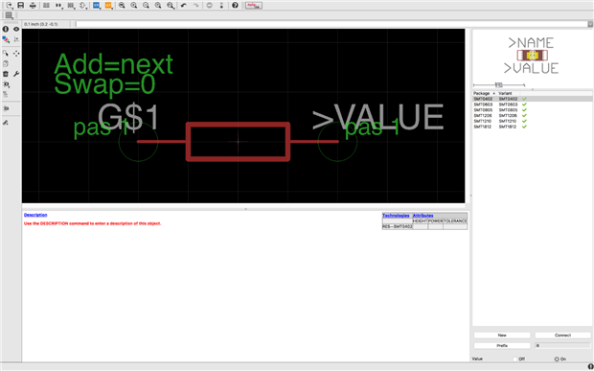Click the Info tool icon
594x371 pixels.
click(6, 29)
